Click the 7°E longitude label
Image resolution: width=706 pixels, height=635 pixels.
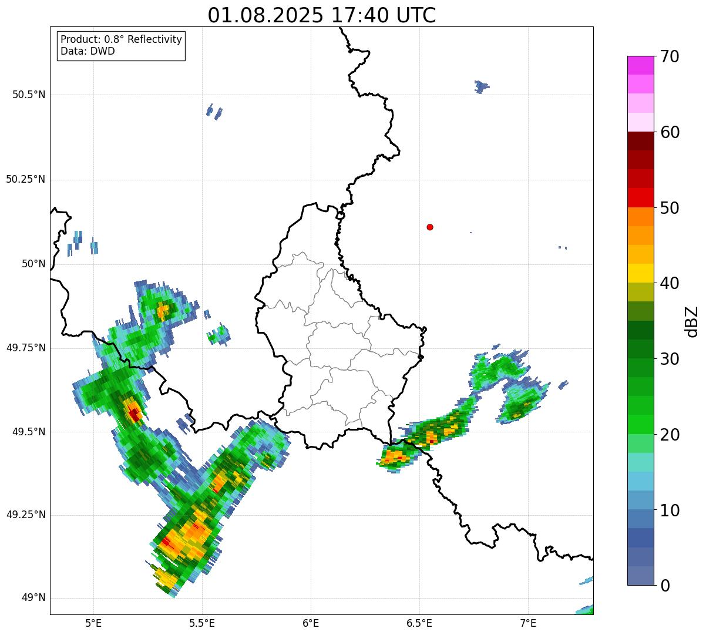coord(528,623)
